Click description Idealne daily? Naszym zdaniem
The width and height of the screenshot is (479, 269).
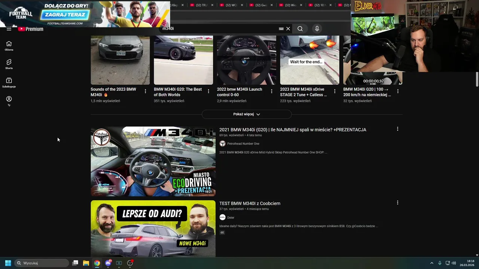pyautogui.click(x=299, y=226)
